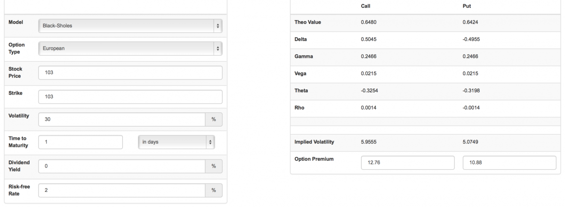Click the percent sign beside Risk-free Rate
Image resolution: width=565 pixels, height=207 pixels.
213,190
